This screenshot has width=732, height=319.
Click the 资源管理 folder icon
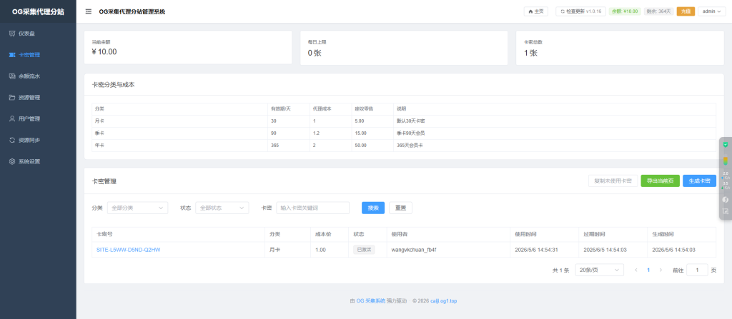(12, 98)
